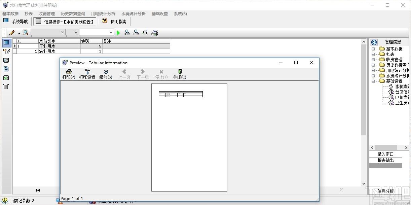Click the 工业用水 table cell
The height and width of the screenshot is (205, 411).
60,46
